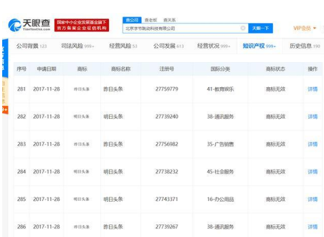Click the 38-通讯服务 cell in row 282
Image resolution: width=324 pixels, height=237 pixels.
click(220, 117)
